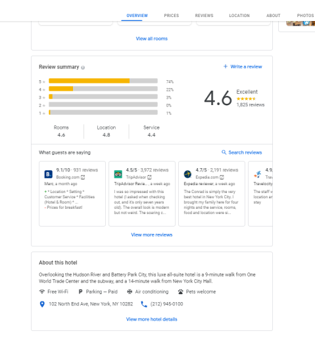Click the Air conditioning snowflake icon
This screenshot has height=352, width=315.
130,292
